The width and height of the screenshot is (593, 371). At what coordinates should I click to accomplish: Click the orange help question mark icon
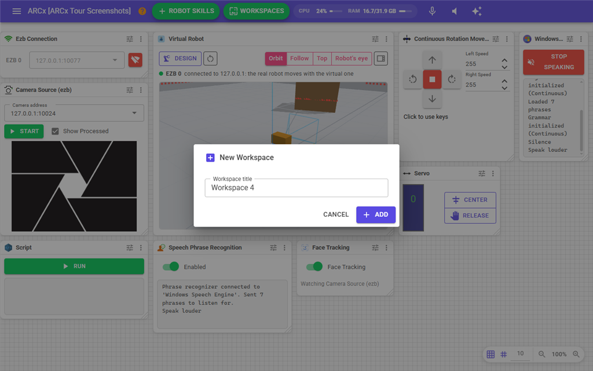tap(142, 11)
